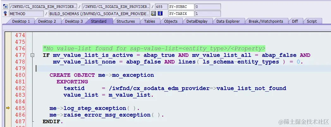Screen dimensions: 331x127
Task: Switch to the Script tab
Action: [312, 21]
